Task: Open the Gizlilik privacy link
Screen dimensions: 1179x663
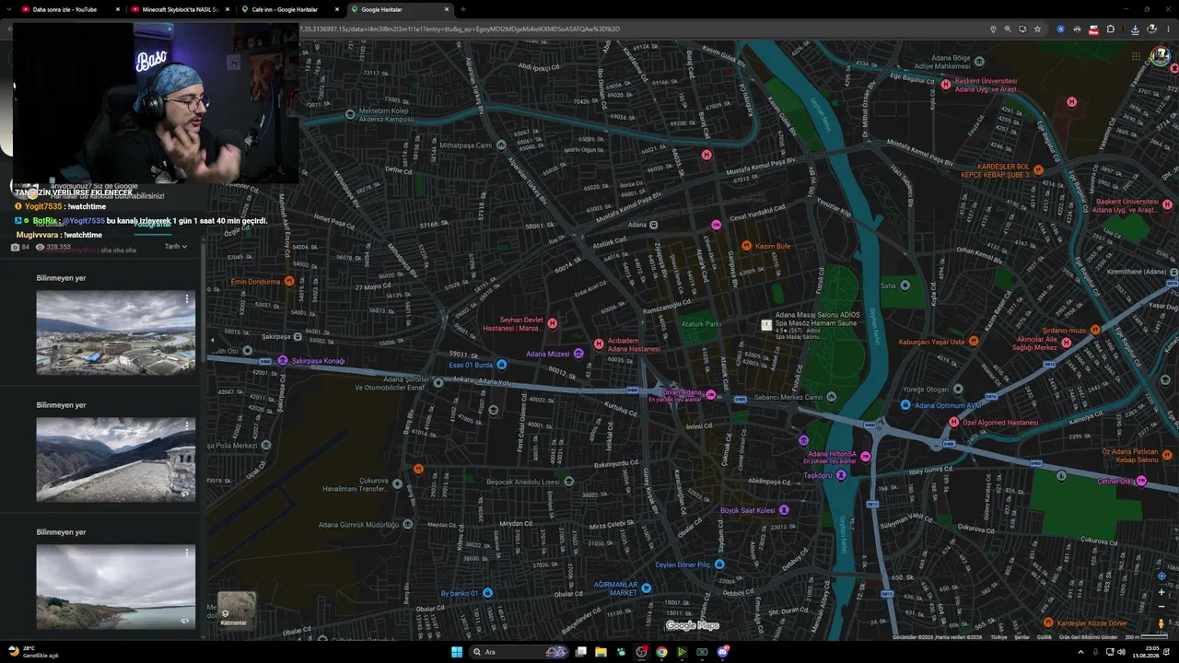Action: point(1045,637)
